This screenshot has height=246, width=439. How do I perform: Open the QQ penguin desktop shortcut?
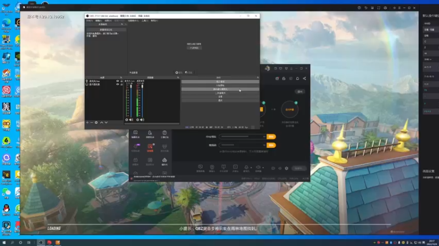[6, 208]
